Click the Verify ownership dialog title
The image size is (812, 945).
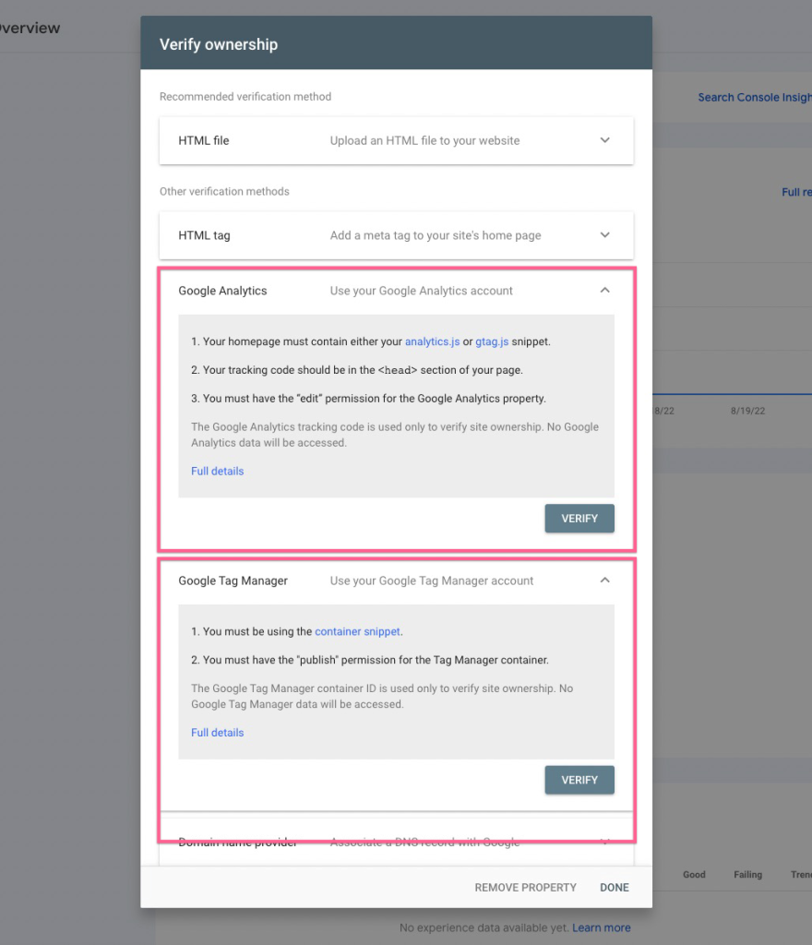tap(219, 44)
